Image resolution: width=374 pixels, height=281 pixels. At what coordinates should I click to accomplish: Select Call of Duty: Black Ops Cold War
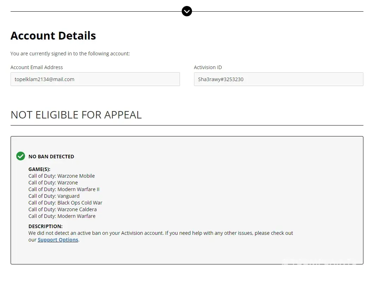(65, 203)
